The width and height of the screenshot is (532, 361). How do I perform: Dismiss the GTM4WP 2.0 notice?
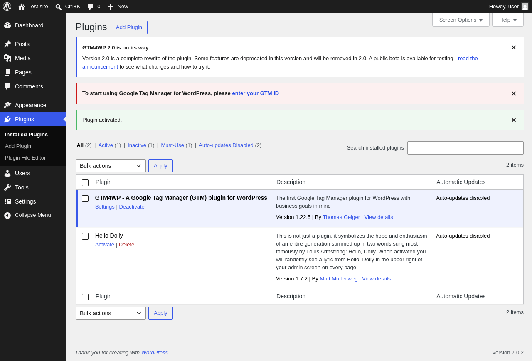pyautogui.click(x=514, y=47)
